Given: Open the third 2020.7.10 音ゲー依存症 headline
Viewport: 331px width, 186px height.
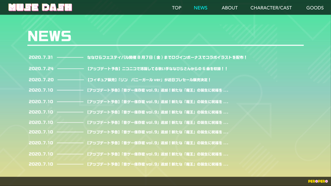Looking at the screenshot, I should point(158,112).
